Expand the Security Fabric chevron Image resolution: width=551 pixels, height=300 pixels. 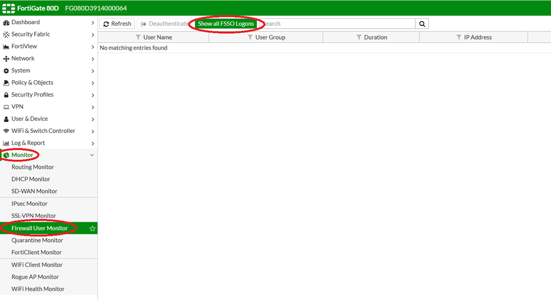click(x=93, y=35)
